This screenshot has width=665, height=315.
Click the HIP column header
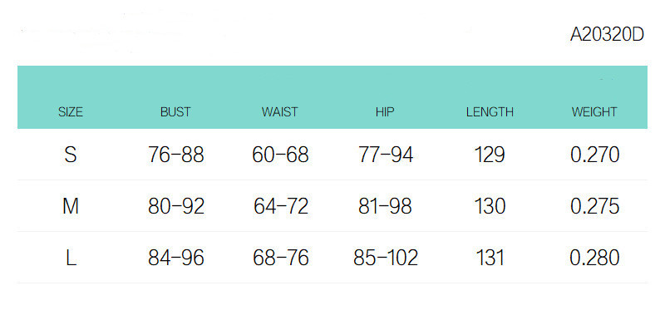385,112
